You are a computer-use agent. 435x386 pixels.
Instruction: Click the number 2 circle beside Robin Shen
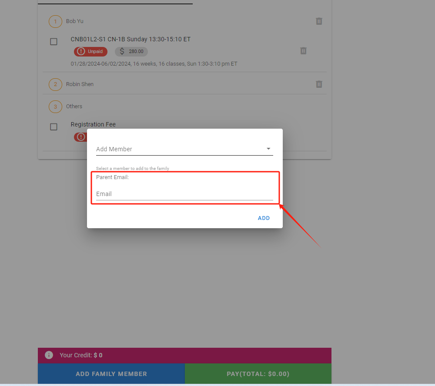(x=55, y=84)
